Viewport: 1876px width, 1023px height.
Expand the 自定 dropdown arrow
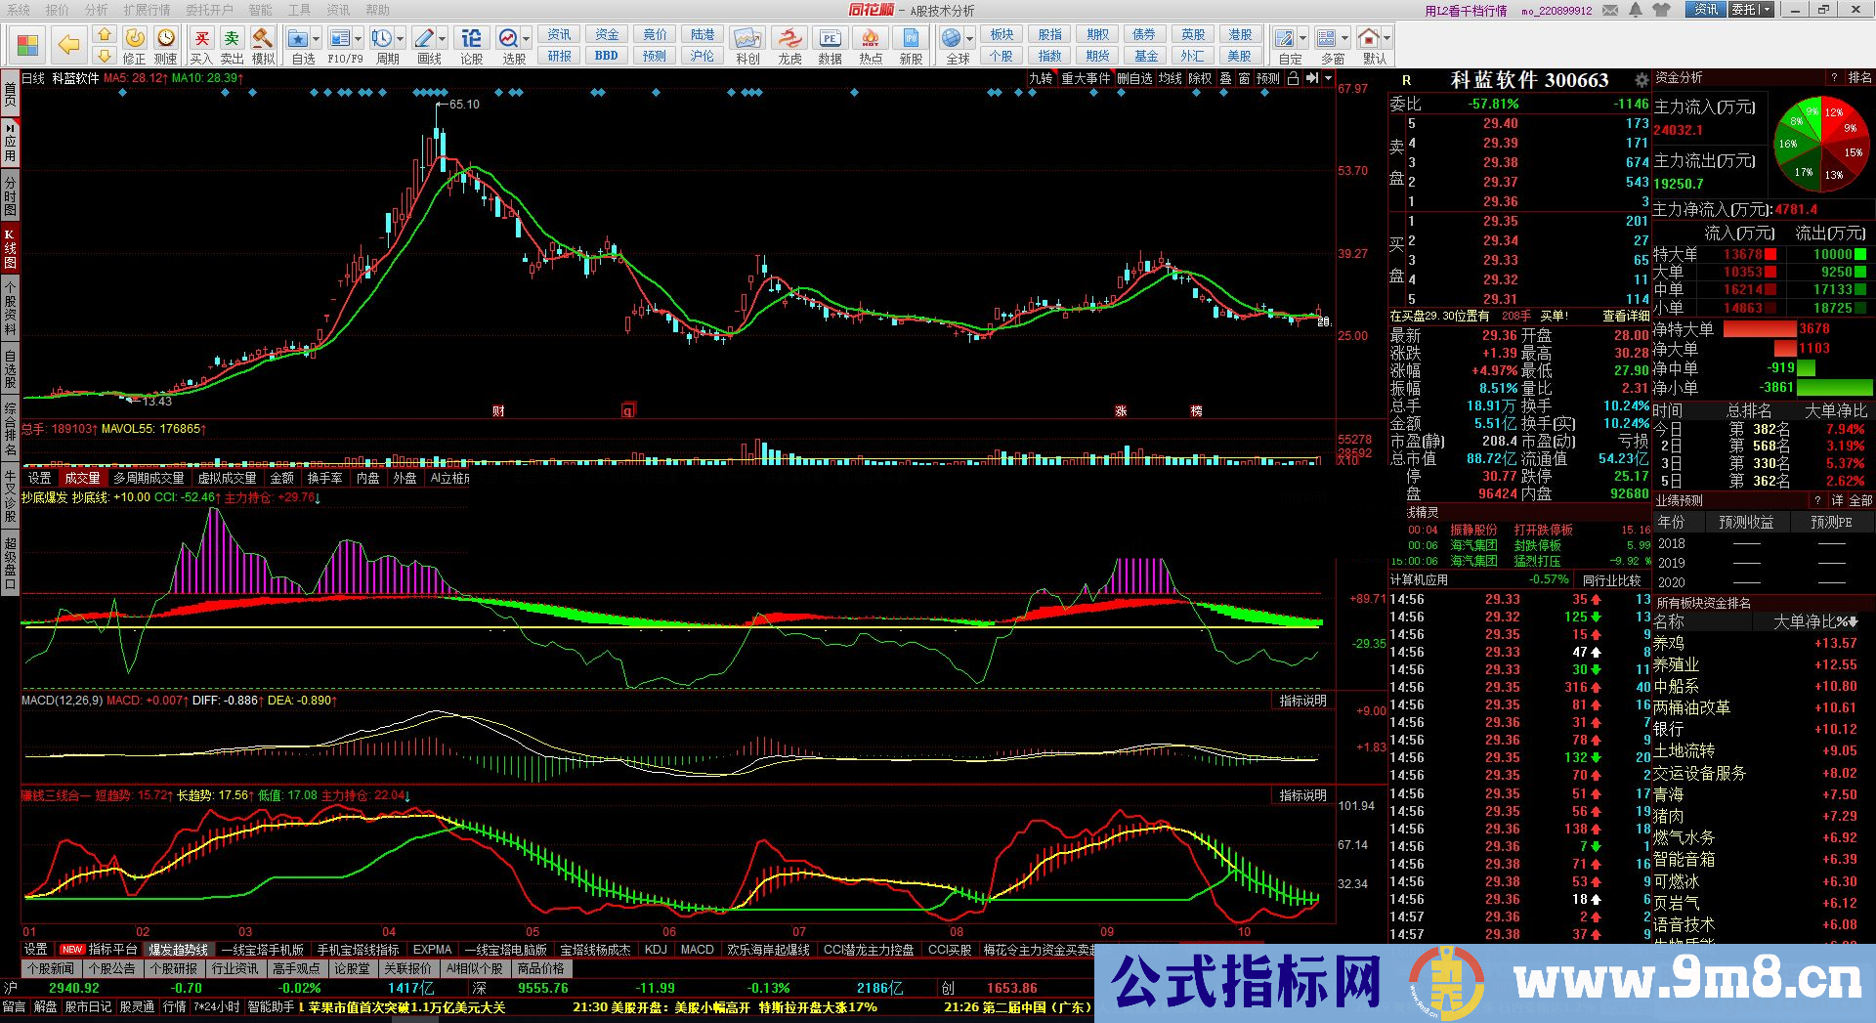(x=1302, y=39)
